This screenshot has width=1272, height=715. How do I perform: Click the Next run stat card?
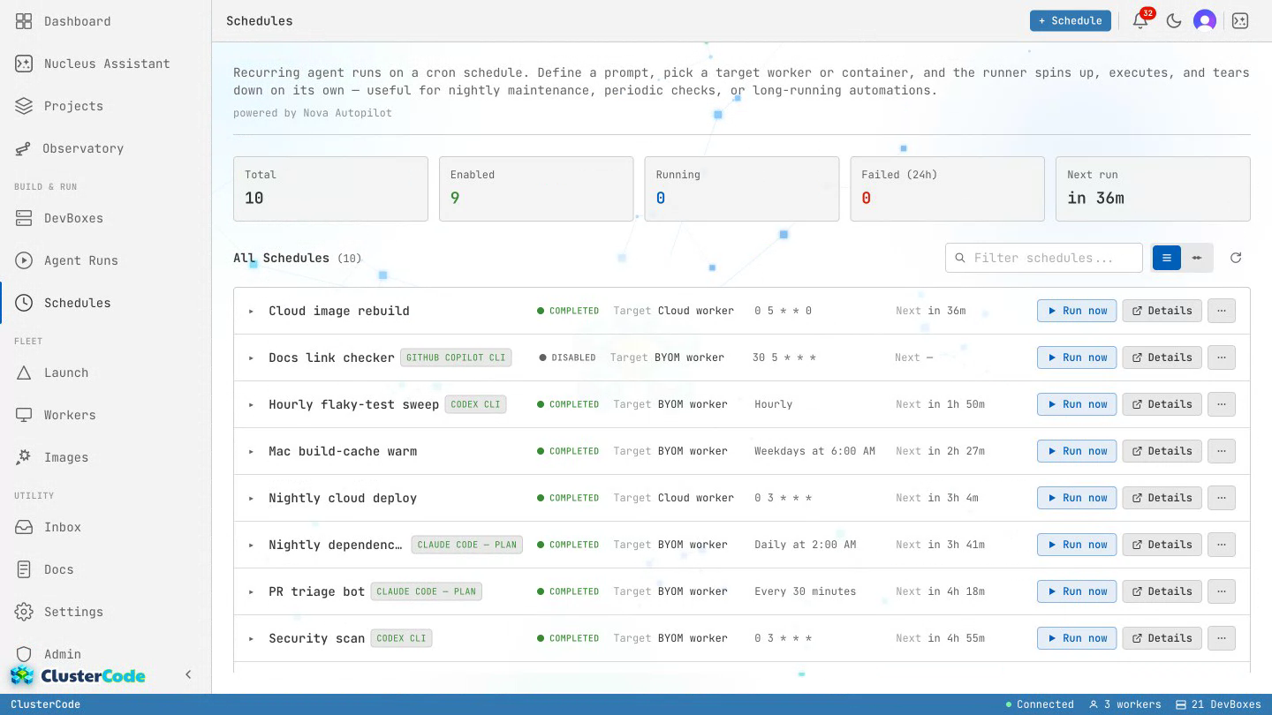pyautogui.click(x=1153, y=189)
